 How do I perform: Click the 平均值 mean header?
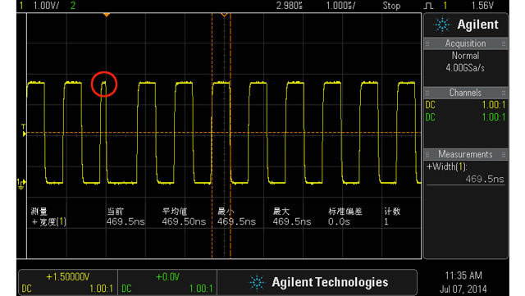pyautogui.click(x=175, y=212)
